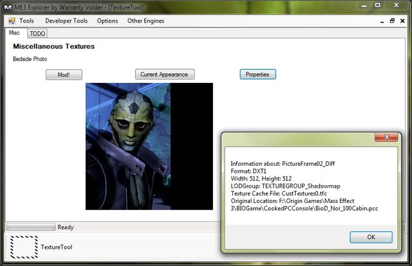Image resolution: width=412 pixels, height=266 pixels.
Task: Click the Properties button
Action: (x=257, y=75)
